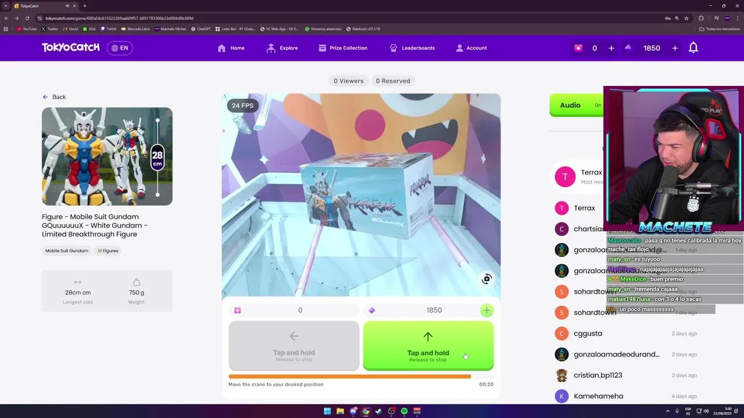Open Leaderboards page
Viewport: 744px width, 418px height.
tap(412, 48)
